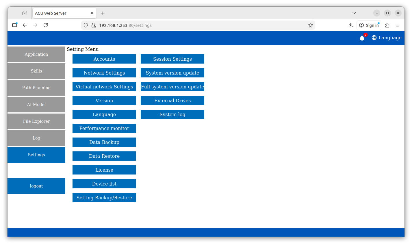Open Device list
Viewport: 412px width, 245px height.
coord(104,184)
